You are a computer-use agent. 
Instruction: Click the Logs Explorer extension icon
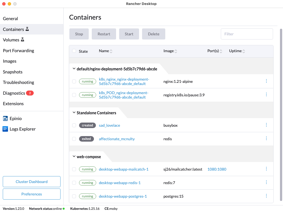(x=5, y=129)
